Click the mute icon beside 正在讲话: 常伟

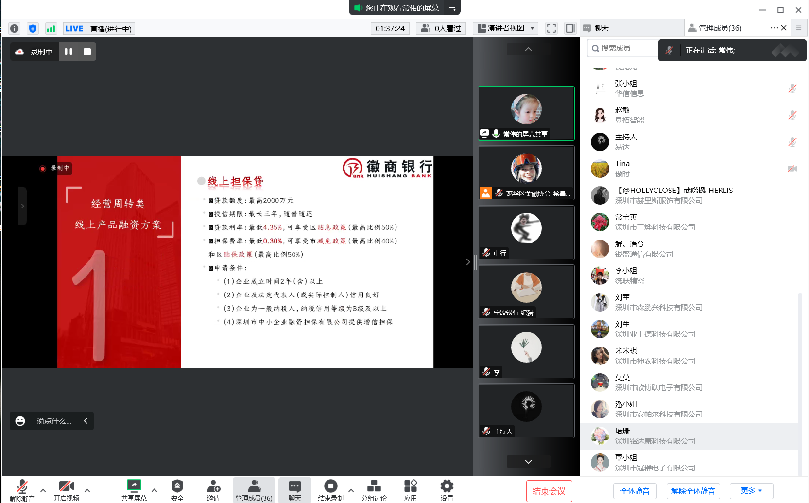tap(669, 50)
